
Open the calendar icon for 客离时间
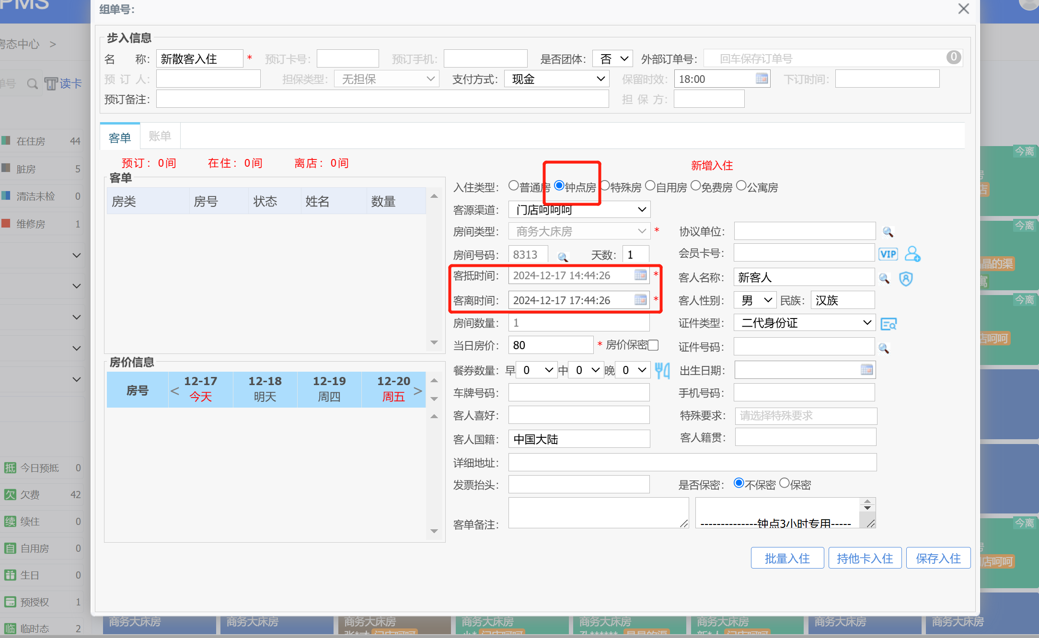click(641, 300)
